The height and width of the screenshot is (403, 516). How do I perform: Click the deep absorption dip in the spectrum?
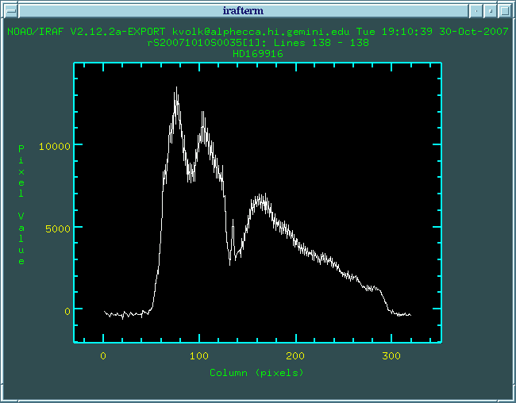pos(230,263)
